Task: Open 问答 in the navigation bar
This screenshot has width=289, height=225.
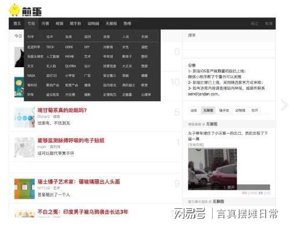Action: [45, 24]
